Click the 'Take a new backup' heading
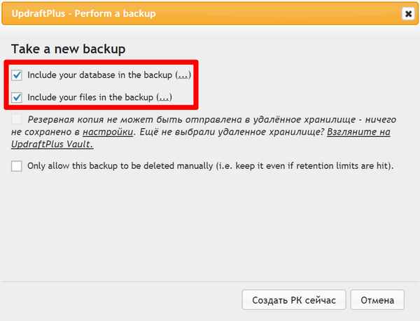This screenshot has width=420, height=321. (69, 49)
